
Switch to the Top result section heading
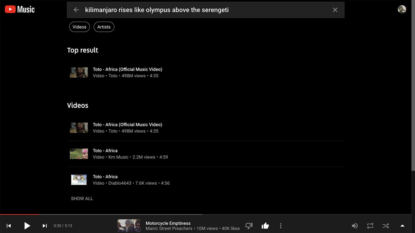[83, 50]
